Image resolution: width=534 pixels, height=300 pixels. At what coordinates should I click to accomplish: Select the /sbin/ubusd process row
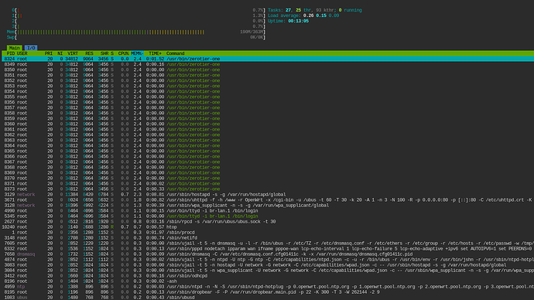point(268,298)
